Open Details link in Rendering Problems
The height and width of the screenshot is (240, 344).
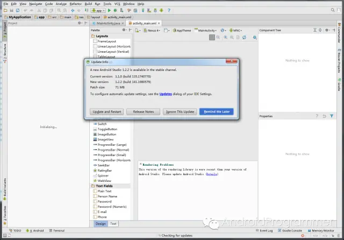[x=212, y=174]
